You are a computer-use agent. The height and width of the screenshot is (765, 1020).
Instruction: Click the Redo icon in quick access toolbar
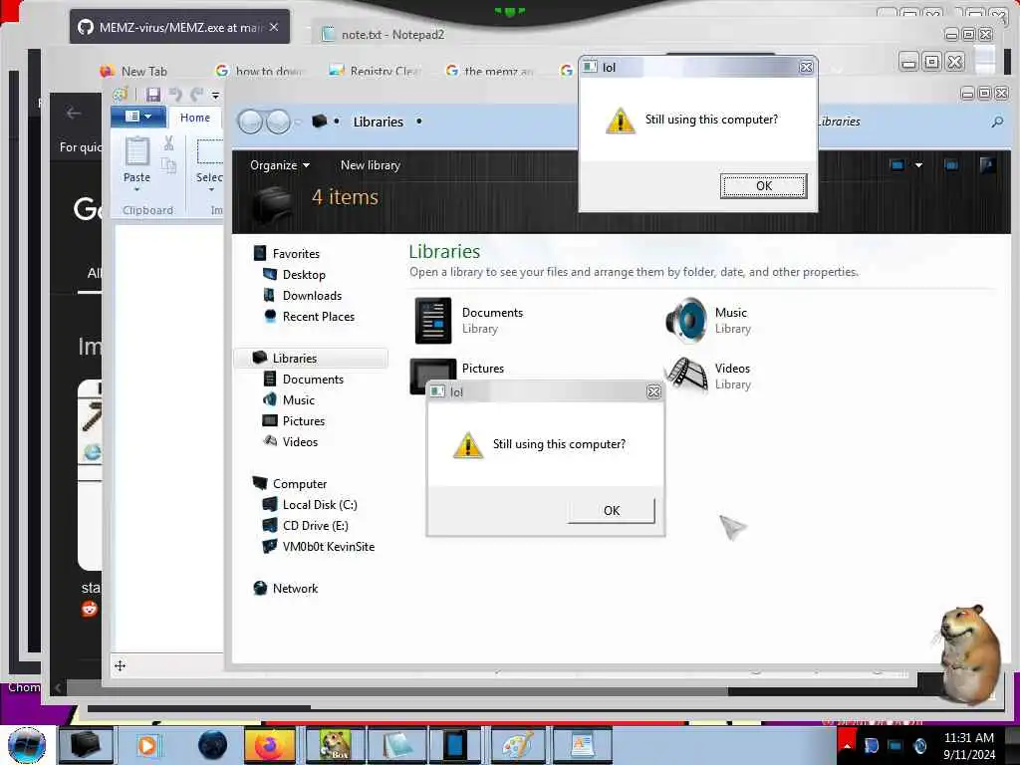(x=197, y=95)
